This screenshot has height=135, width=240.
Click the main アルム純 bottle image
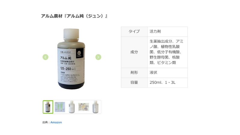click(x=71, y=59)
